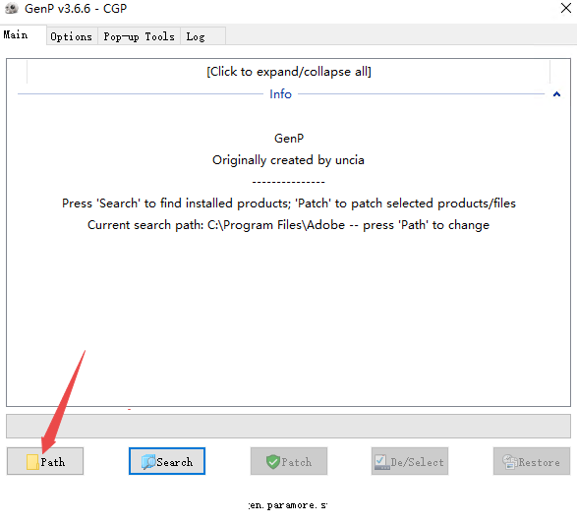Switch to the Main tab
The height and width of the screenshot is (523, 577).
23,35
